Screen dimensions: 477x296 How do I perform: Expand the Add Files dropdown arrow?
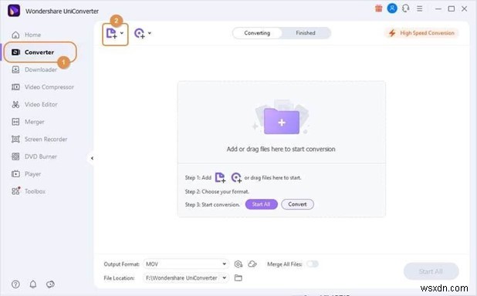coord(122,33)
